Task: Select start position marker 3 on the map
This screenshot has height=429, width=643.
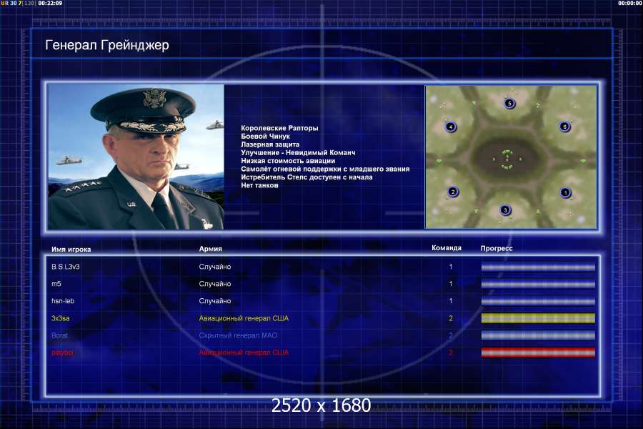Action: 505,209
